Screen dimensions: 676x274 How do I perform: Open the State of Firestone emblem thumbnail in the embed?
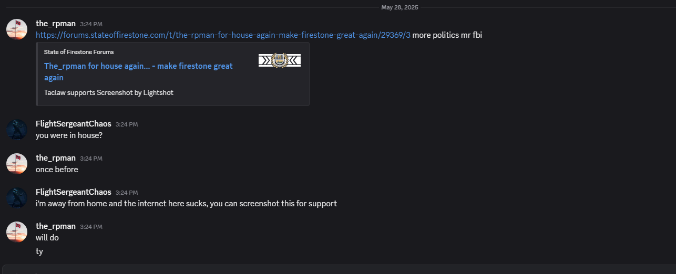pos(280,60)
